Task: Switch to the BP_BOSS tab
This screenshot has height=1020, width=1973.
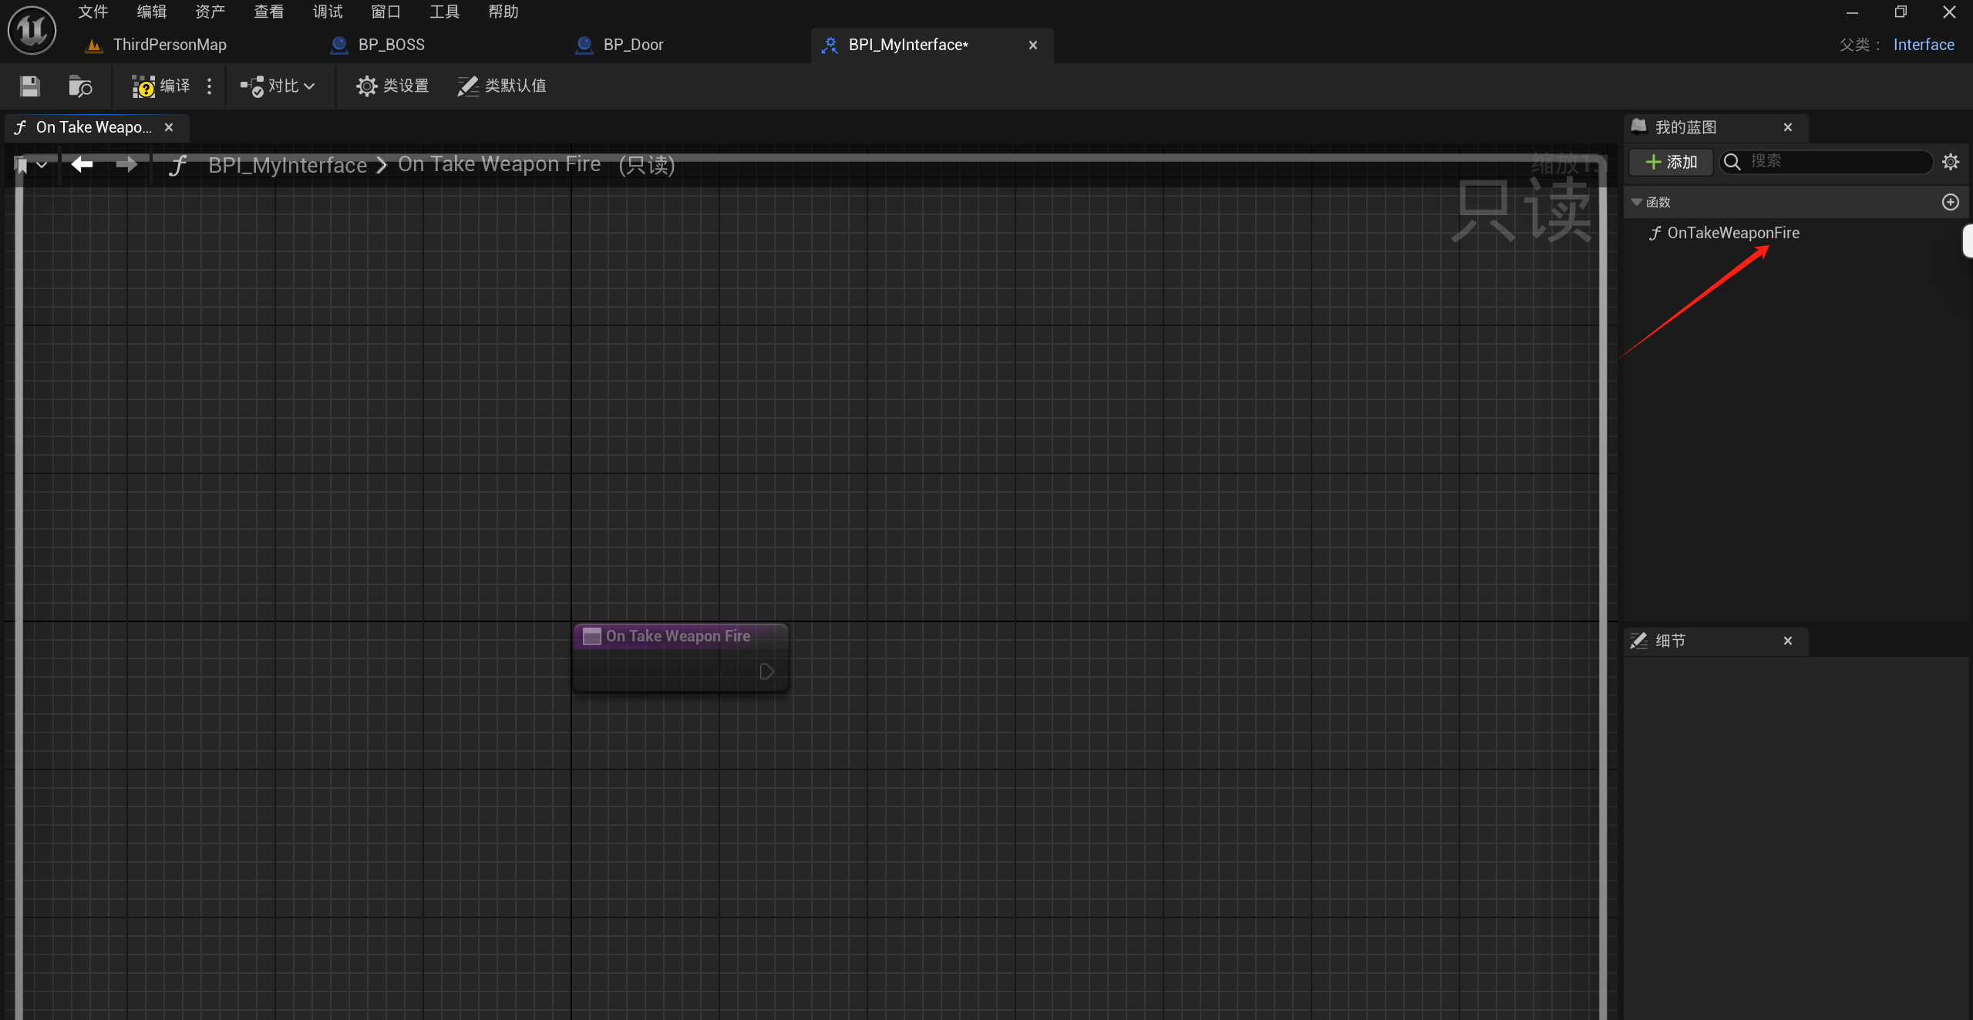Action: click(x=391, y=45)
